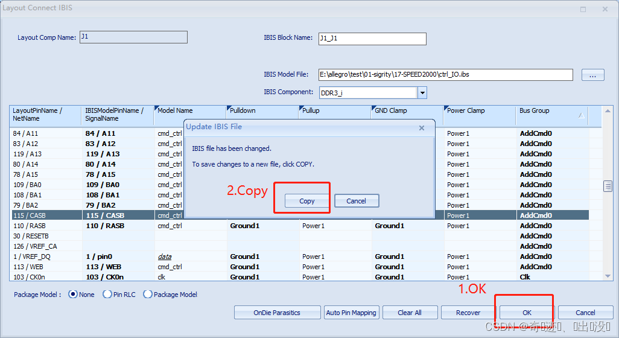This screenshot has width=619, height=338.
Task: Cancel the Update IBIS File dialog
Action: (x=357, y=201)
